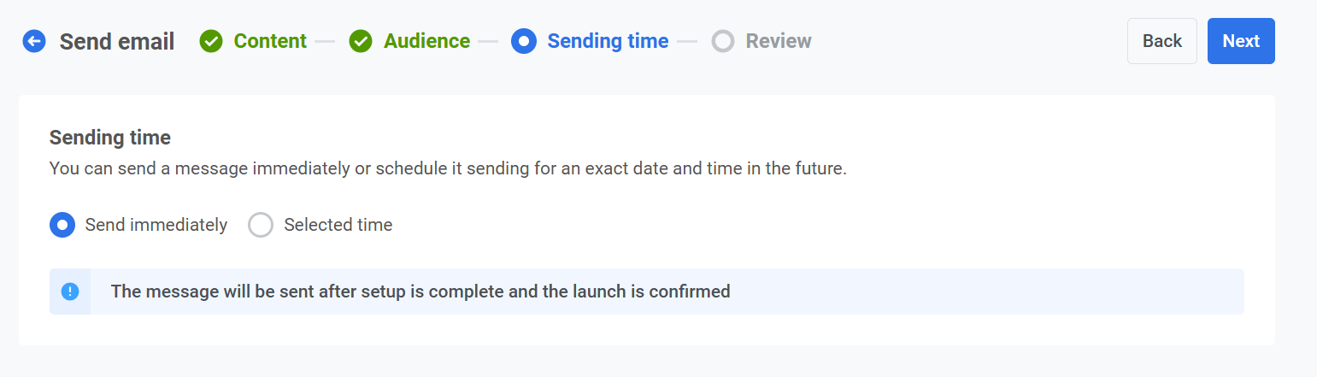Screen dimensions: 1317x377
Task: Click the message-will-be-sent info banner text
Action: point(420,292)
